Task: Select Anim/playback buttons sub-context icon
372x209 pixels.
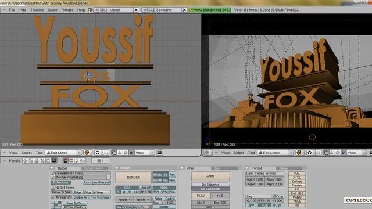Action: (x=77, y=161)
